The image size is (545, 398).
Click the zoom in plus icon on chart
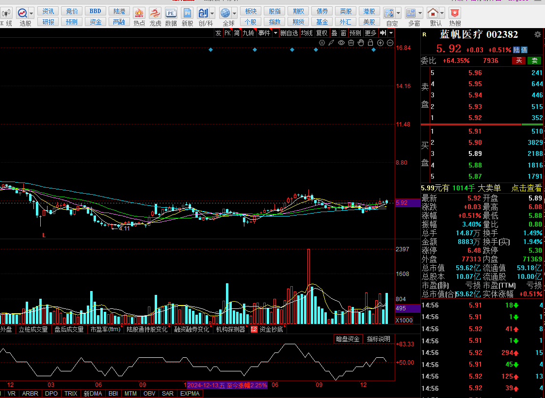point(381,43)
